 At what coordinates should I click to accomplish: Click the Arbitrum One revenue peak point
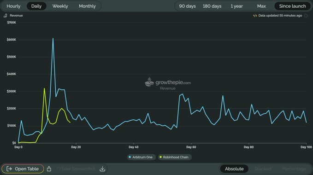[53, 38]
